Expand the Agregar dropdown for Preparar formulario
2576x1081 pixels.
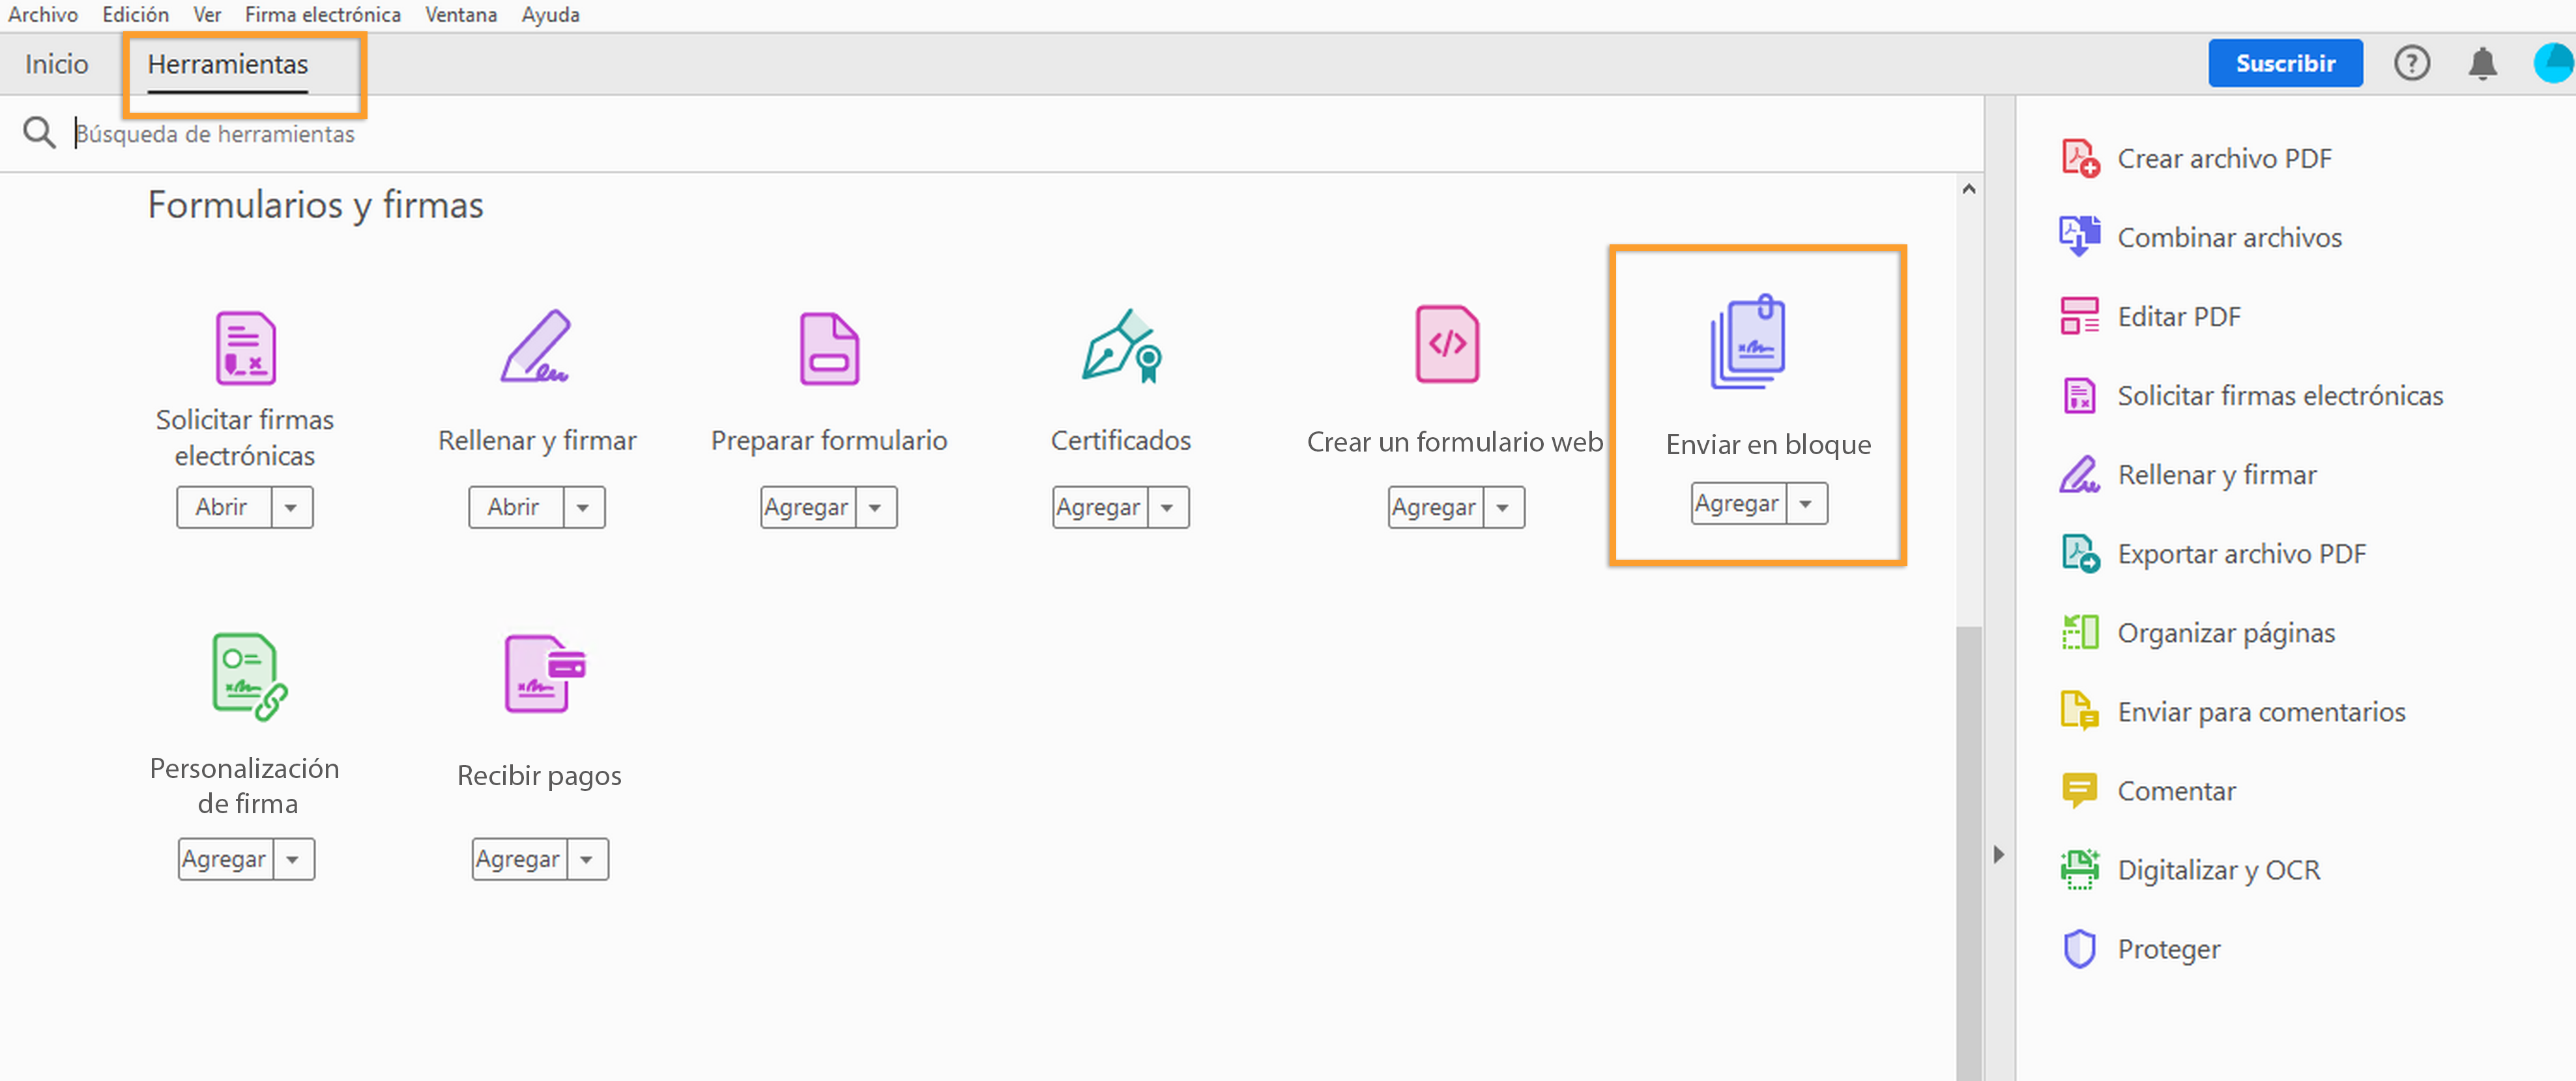[875, 508]
